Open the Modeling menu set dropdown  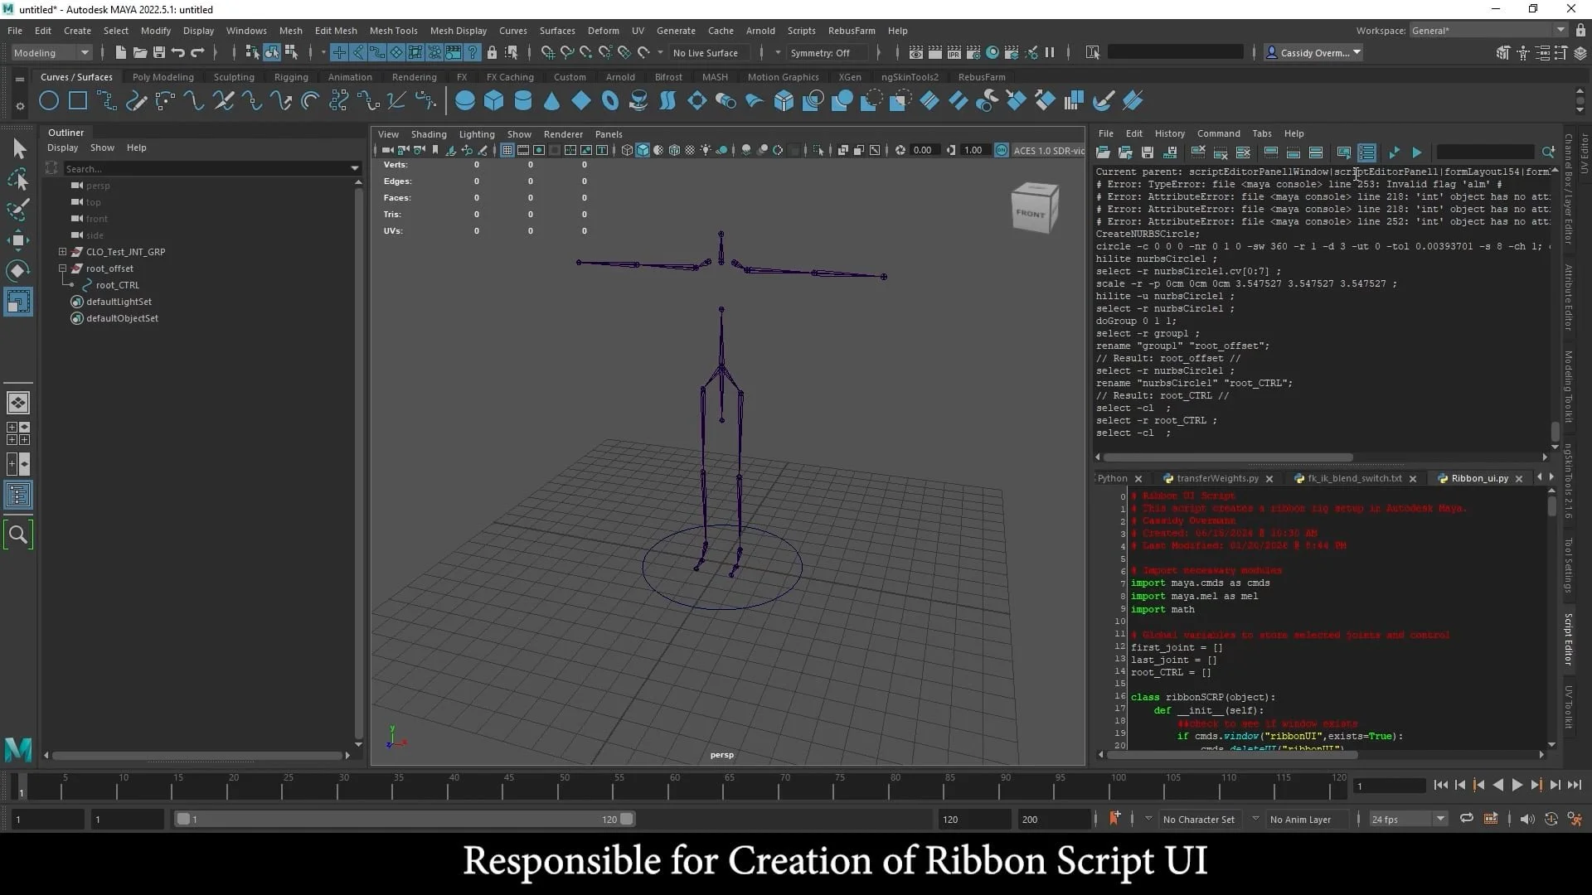coord(50,52)
